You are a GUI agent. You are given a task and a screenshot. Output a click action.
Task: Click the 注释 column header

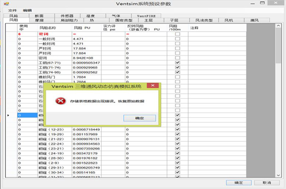pyautogui.click(x=217, y=28)
